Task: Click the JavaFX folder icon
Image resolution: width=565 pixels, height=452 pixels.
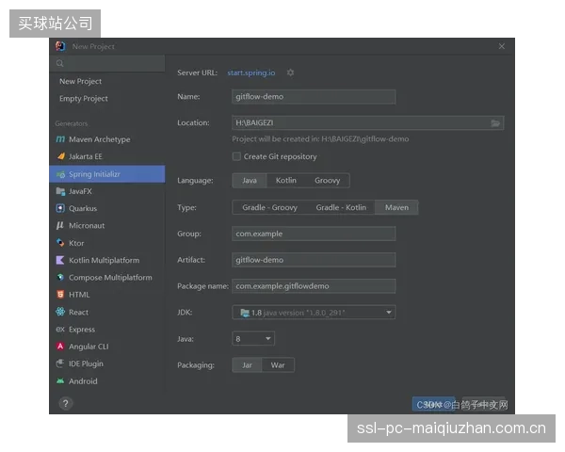Action: coord(60,191)
